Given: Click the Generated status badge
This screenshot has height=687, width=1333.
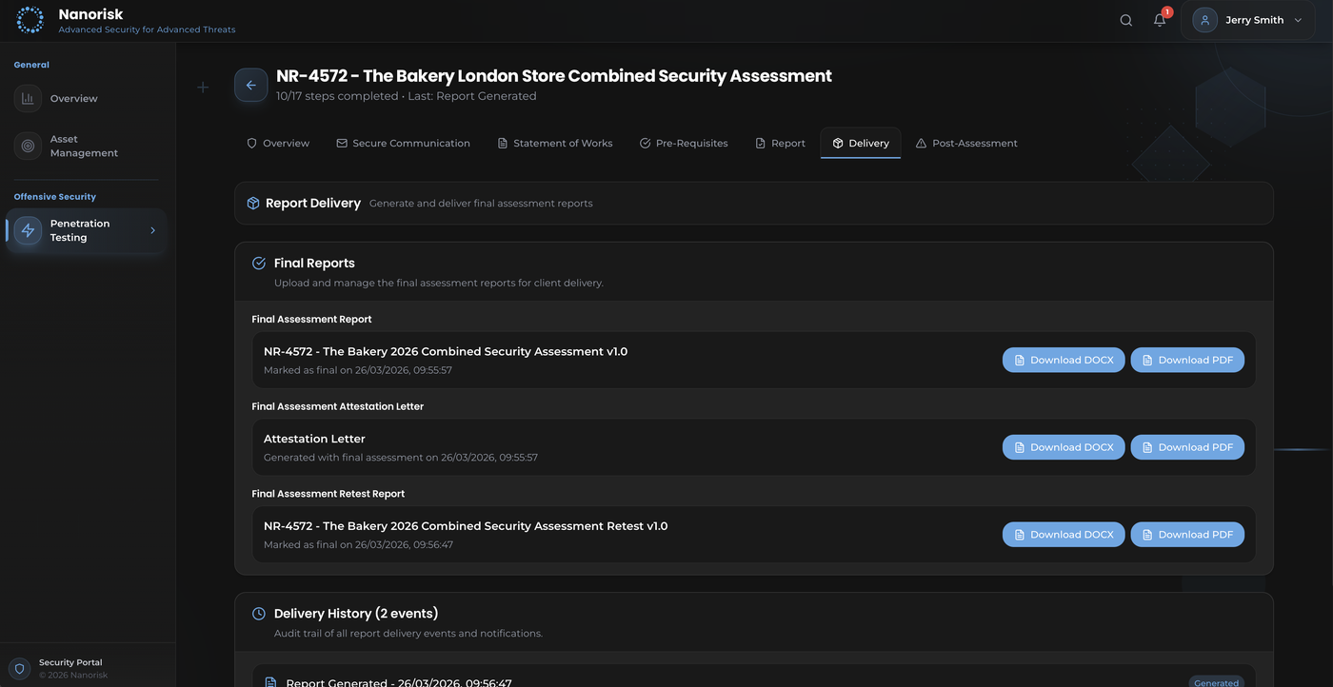Looking at the screenshot, I should [x=1216, y=682].
